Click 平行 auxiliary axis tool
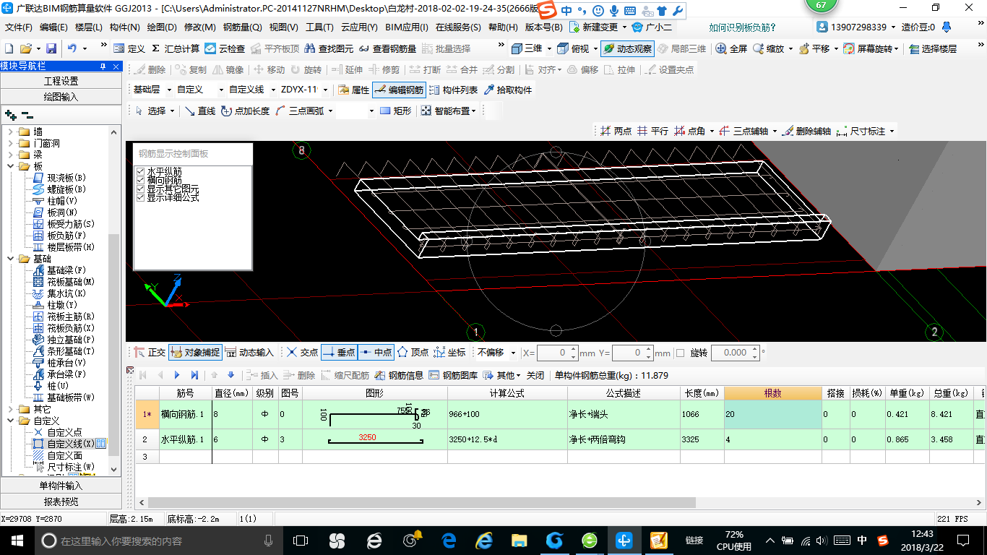The image size is (987, 555). tap(652, 131)
